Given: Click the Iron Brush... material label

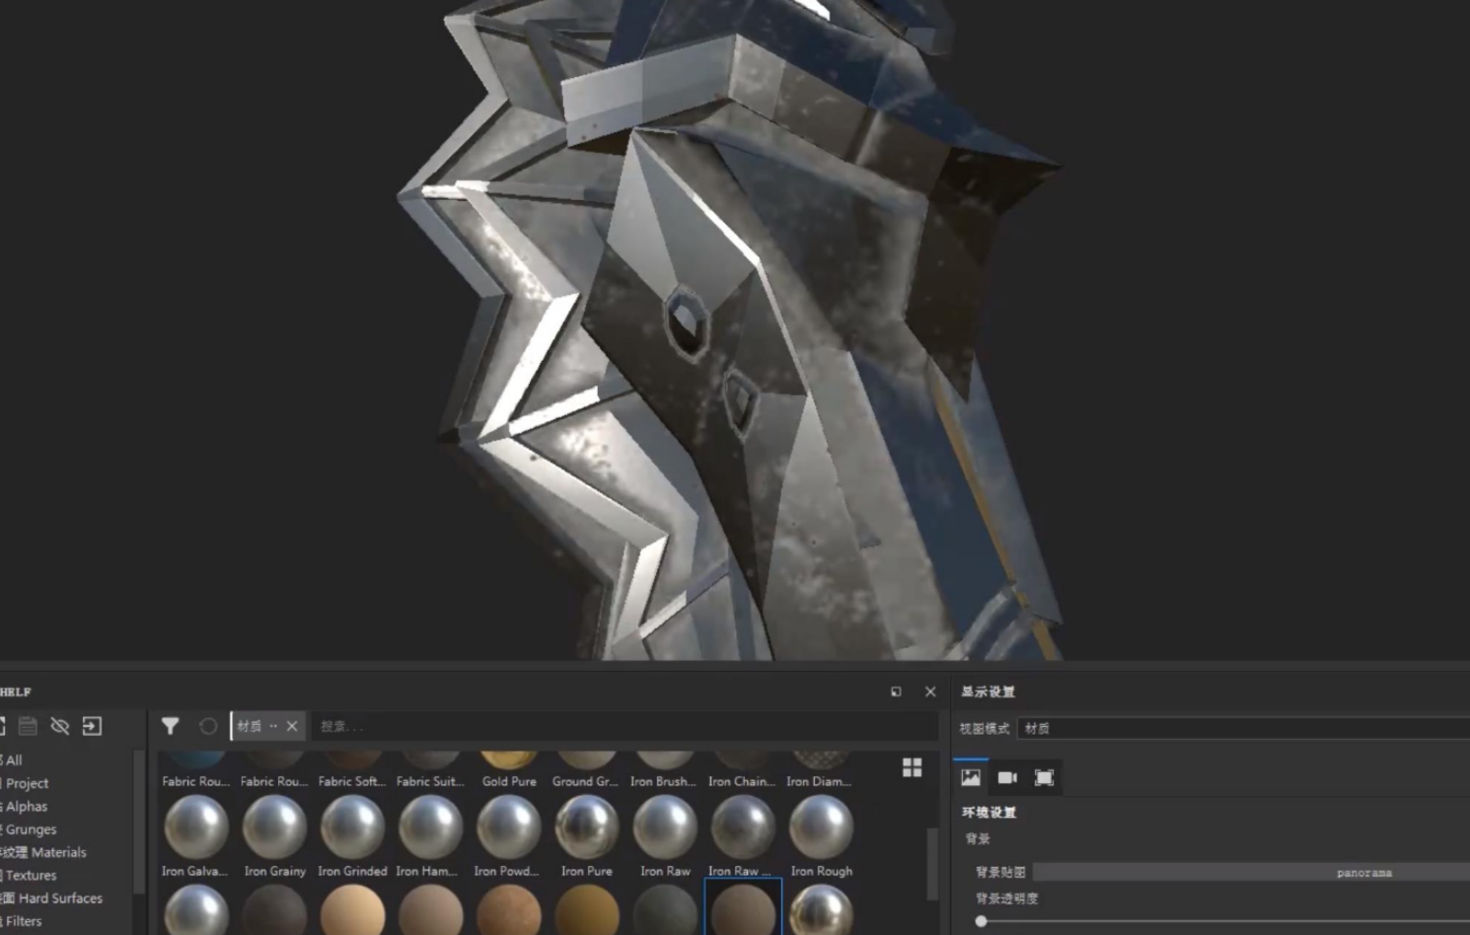Looking at the screenshot, I should [x=664, y=781].
